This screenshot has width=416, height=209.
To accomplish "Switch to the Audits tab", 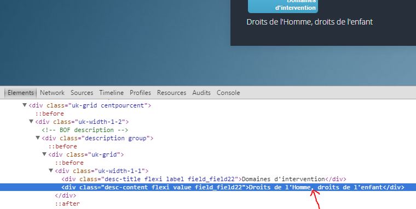I will pos(201,93).
